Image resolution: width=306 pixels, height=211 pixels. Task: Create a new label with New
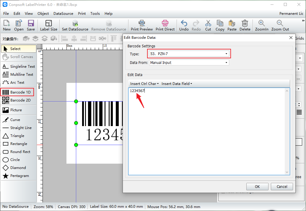click(x=6, y=25)
